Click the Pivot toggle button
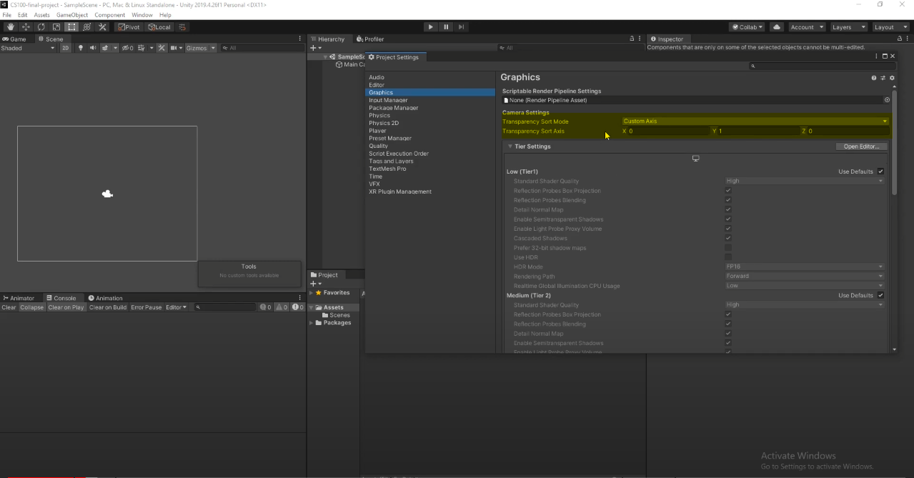The image size is (914, 478). pos(129,27)
